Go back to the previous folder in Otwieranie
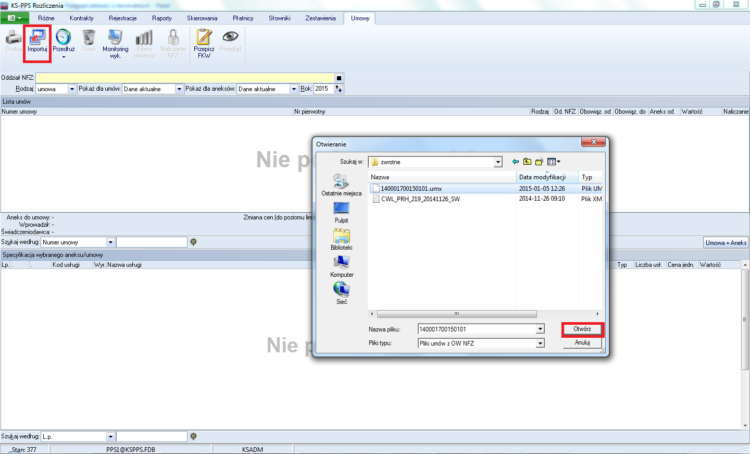 516,162
